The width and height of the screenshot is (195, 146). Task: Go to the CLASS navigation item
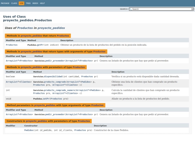click(x=14, y=3)
